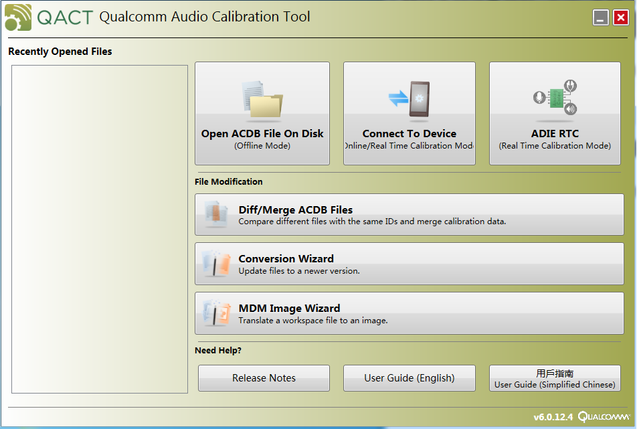Viewport: 637px width, 429px height.
Task: Click the Recently Opened Files list box
Action: click(x=100, y=229)
